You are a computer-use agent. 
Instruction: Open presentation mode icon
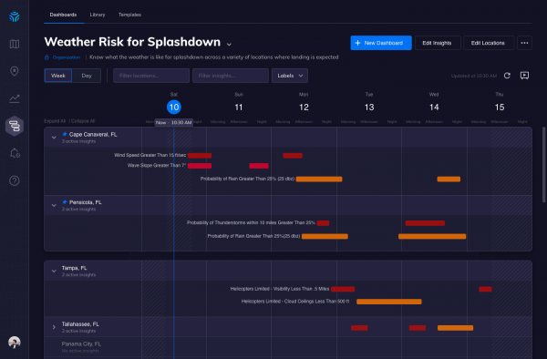click(x=524, y=76)
